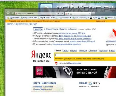Click the address bar dropdown arrow

coord(59,14)
